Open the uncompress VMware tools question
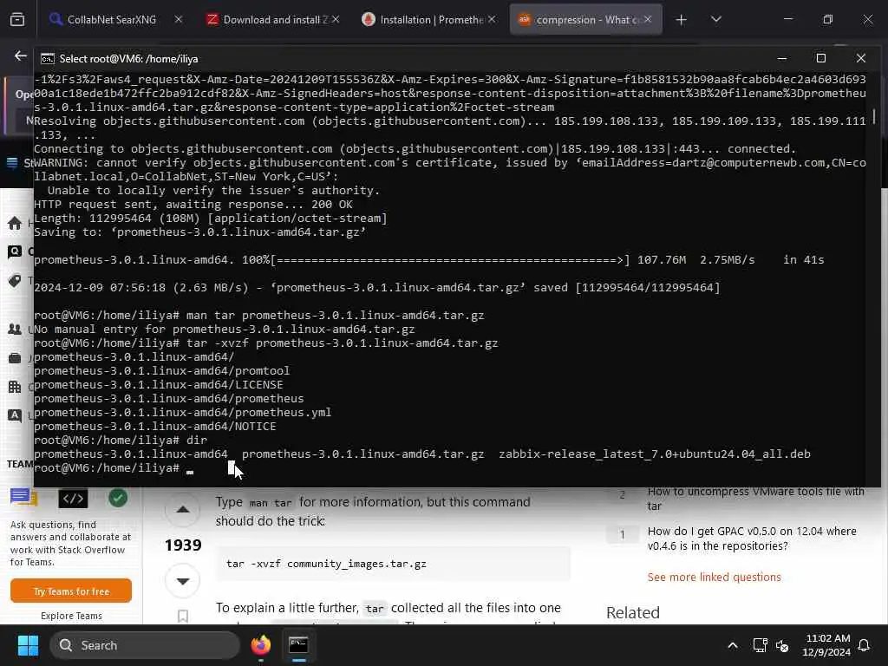Screen dimensions: 888x666 click(x=755, y=499)
